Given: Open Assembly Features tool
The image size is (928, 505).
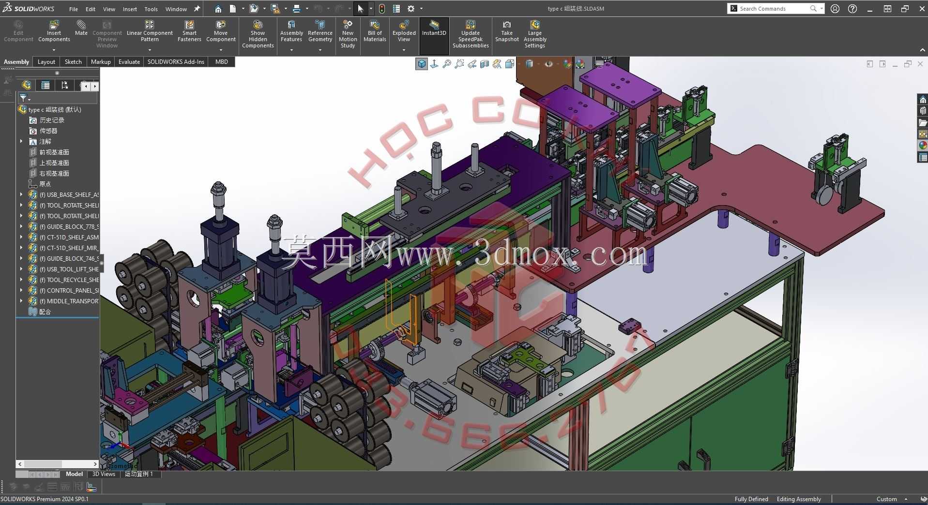Looking at the screenshot, I should coord(291,31).
